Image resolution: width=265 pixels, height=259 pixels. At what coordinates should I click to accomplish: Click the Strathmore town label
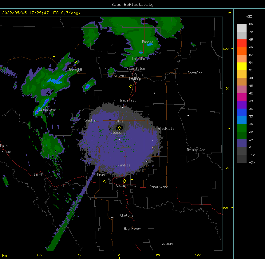point(159,187)
